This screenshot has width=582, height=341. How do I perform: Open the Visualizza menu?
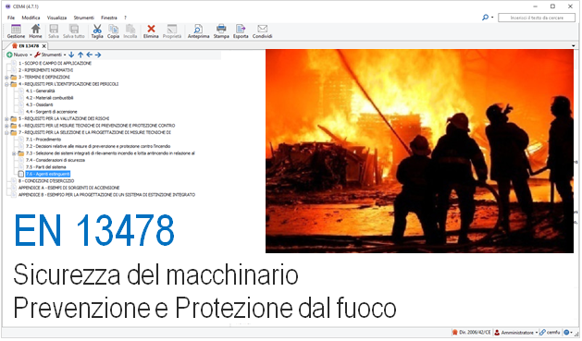[x=56, y=18]
